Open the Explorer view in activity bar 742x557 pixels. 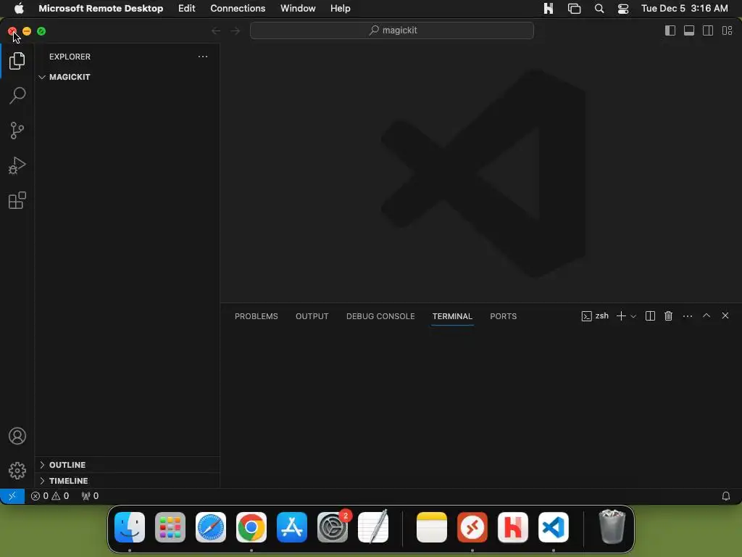tap(17, 61)
